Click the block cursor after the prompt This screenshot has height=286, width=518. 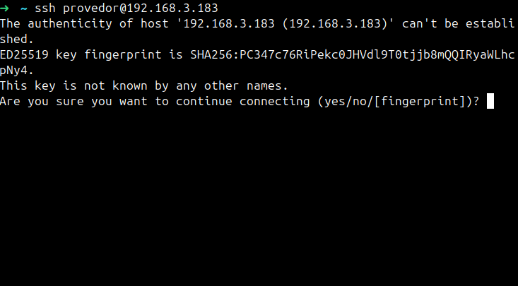click(490, 101)
